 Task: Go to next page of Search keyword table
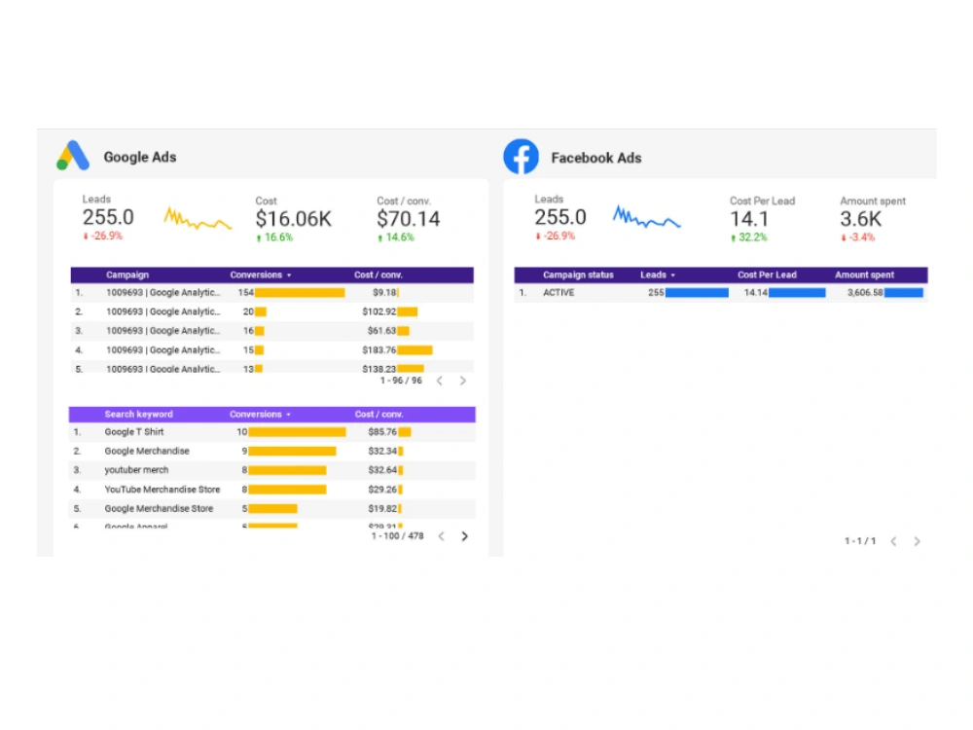point(464,536)
